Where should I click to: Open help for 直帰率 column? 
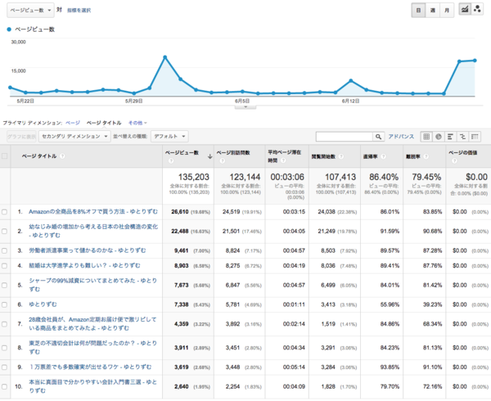[383, 156]
